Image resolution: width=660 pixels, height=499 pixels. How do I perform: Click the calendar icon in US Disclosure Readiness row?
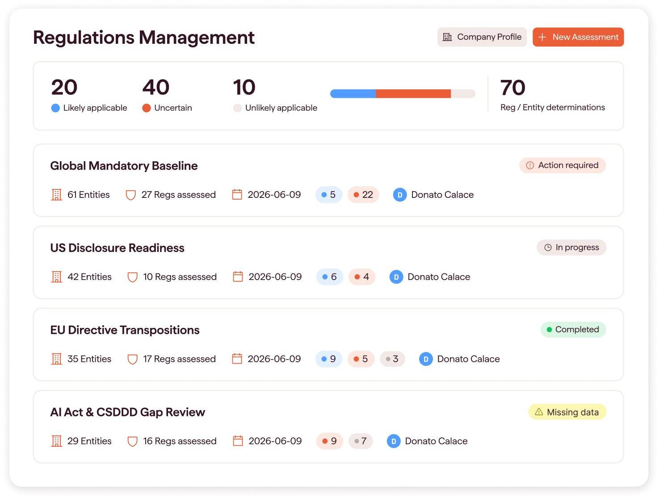(x=238, y=277)
